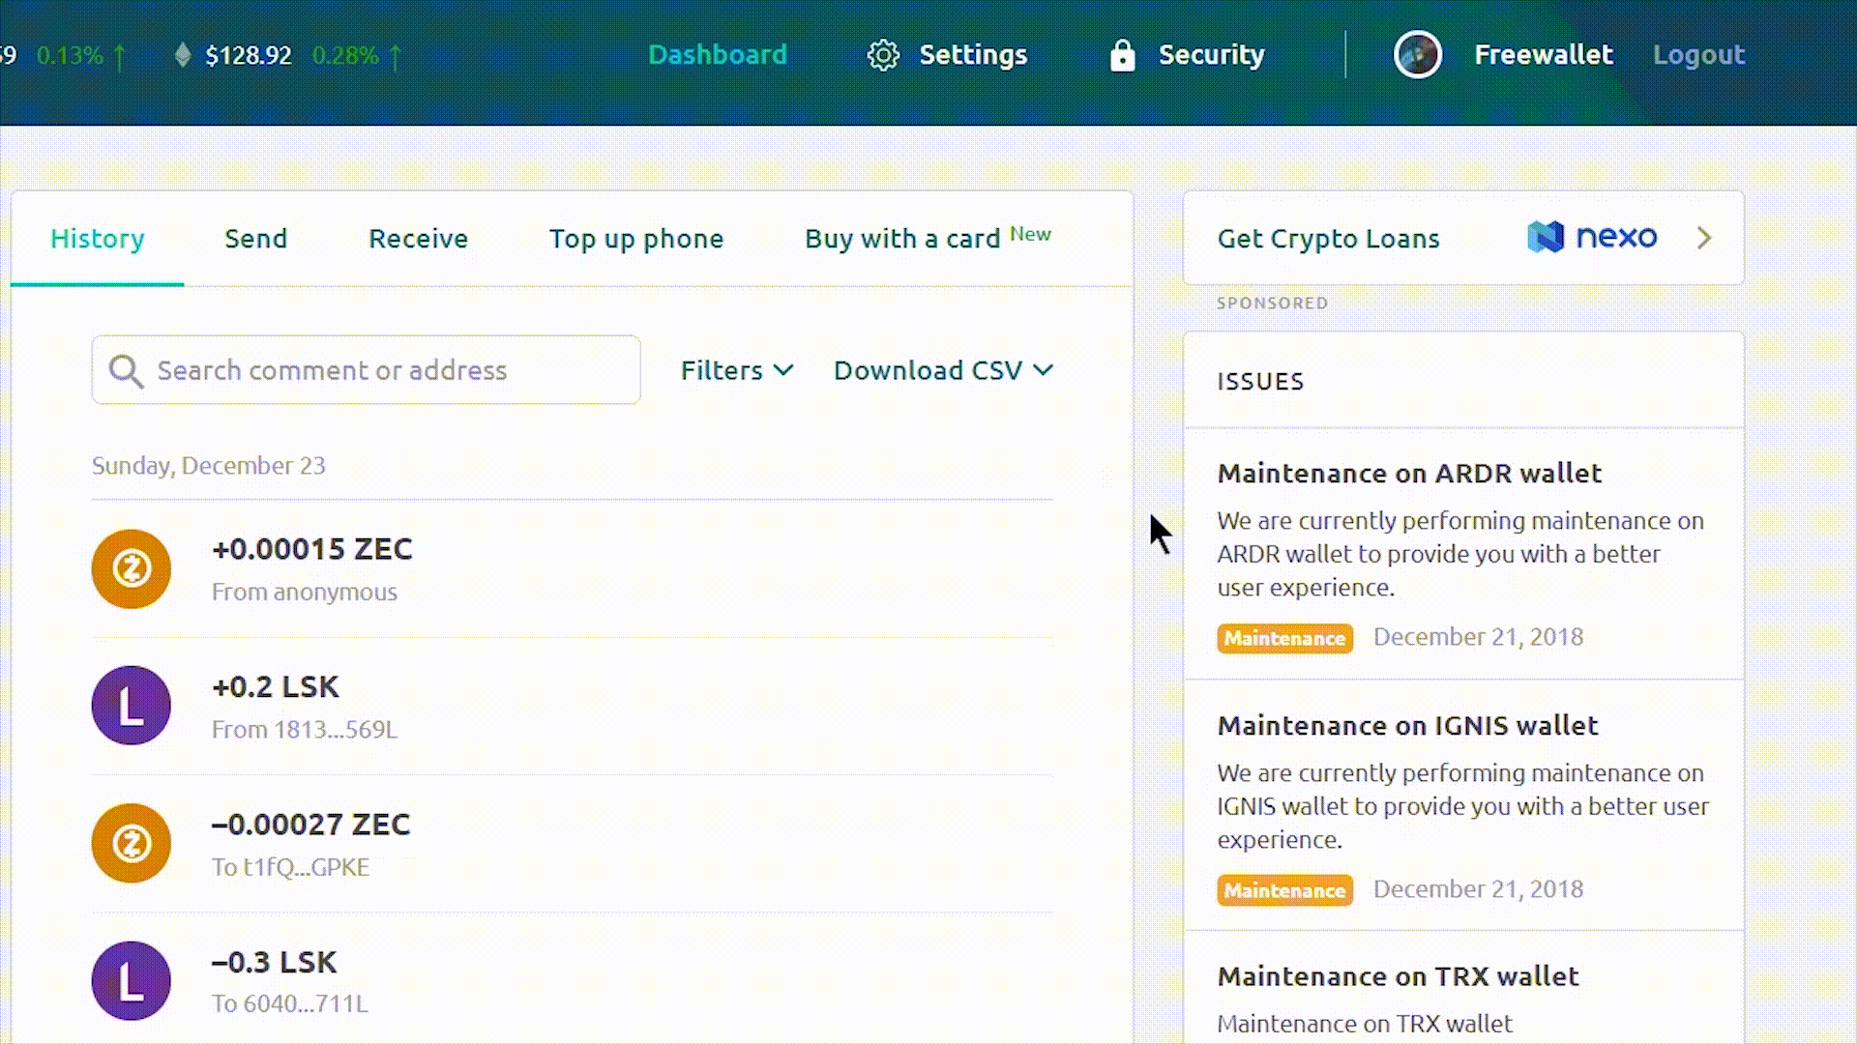
Task: Switch to the Send tab
Action: point(255,239)
